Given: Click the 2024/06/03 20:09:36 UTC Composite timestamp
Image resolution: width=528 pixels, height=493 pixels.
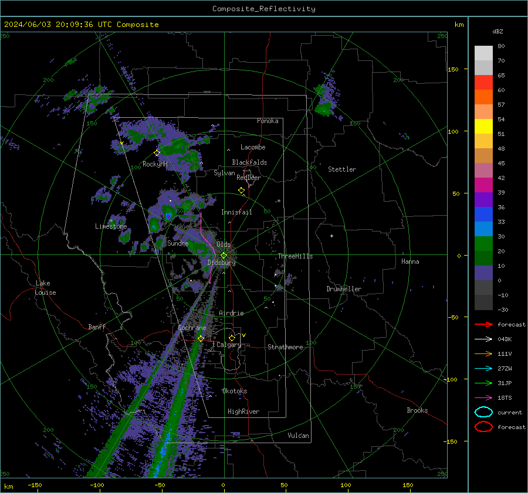Looking at the screenshot, I should tap(81, 25).
